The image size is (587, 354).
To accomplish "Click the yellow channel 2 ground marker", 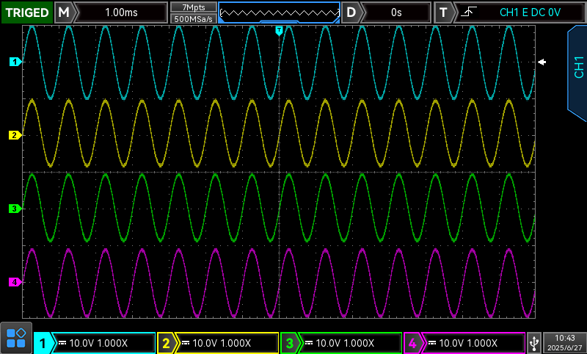I will pos(13,135).
